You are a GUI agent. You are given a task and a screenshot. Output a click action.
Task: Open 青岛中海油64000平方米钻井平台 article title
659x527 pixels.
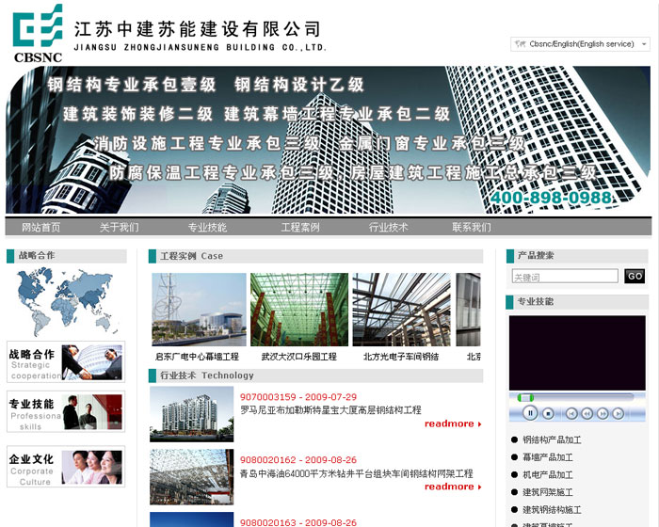click(x=357, y=473)
